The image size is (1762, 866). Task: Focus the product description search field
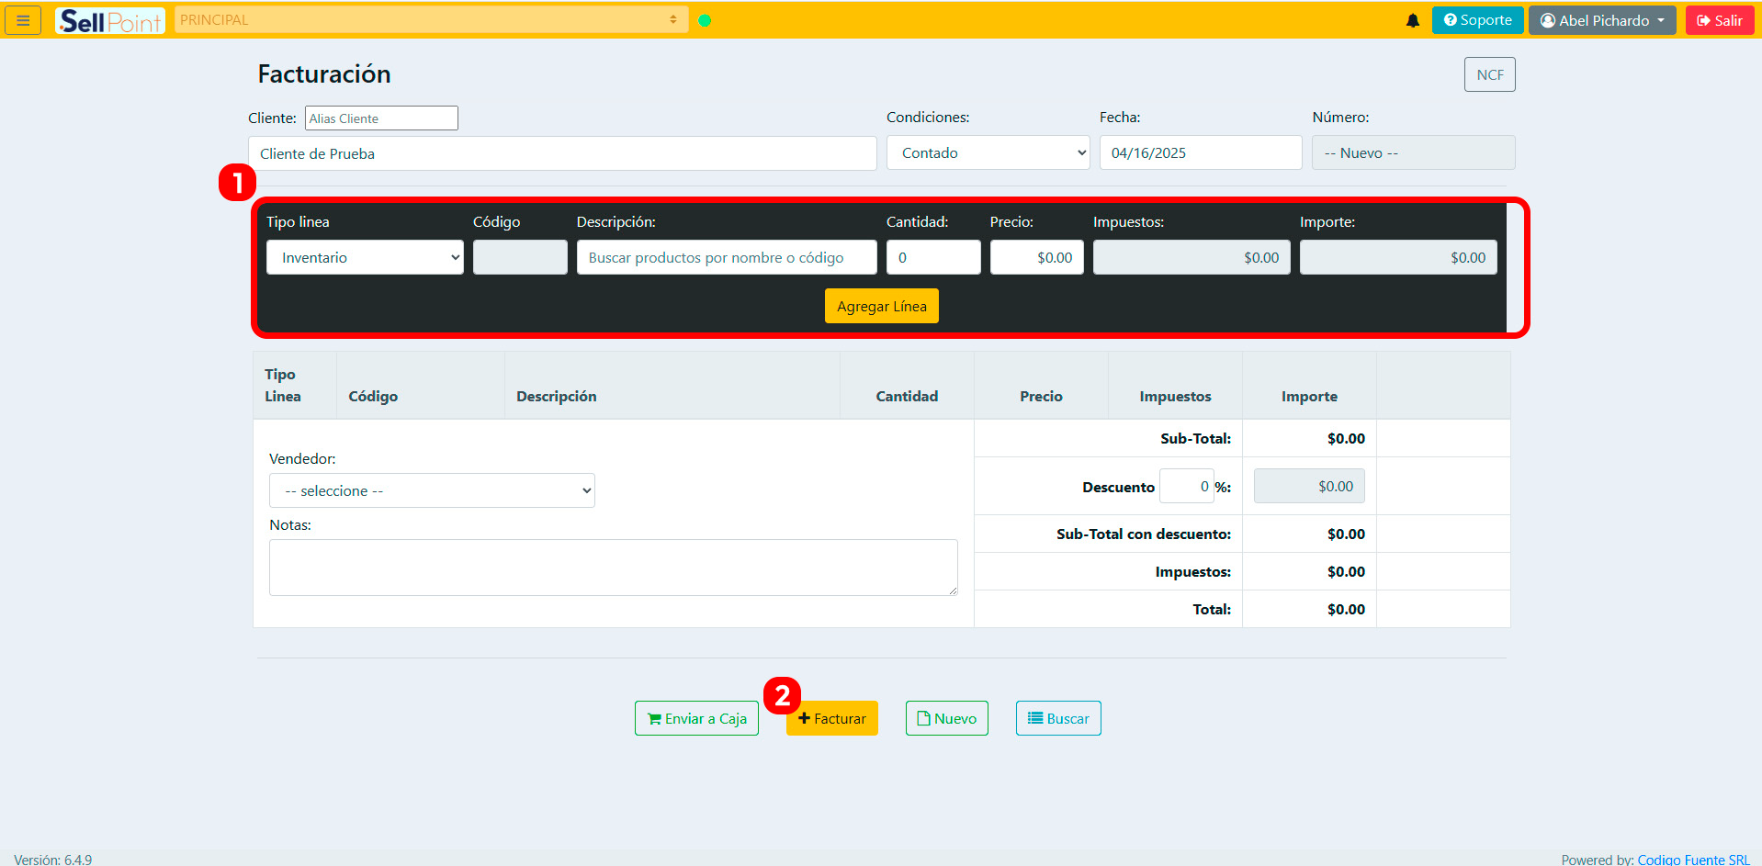[726, 258]
